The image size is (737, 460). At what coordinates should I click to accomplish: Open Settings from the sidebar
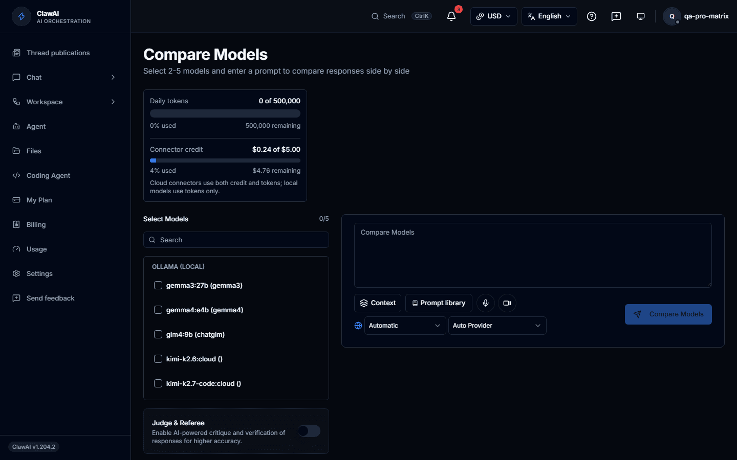pos(65,273)
